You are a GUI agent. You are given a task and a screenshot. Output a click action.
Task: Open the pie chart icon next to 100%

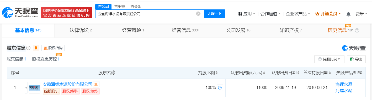[220, 88]
